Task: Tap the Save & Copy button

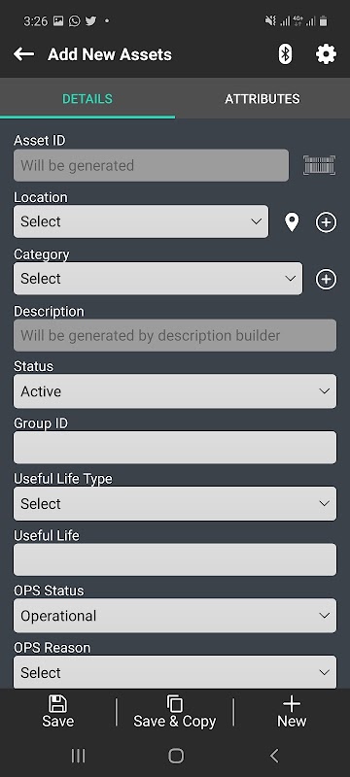Action: [x=174, y=712]
